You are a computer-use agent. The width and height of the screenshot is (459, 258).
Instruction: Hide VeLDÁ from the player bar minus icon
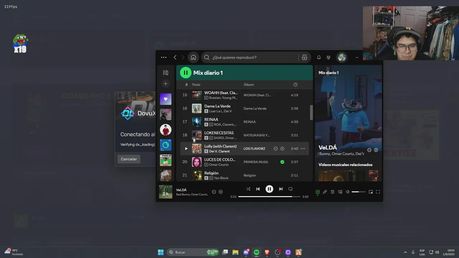(x=214, y=192)
